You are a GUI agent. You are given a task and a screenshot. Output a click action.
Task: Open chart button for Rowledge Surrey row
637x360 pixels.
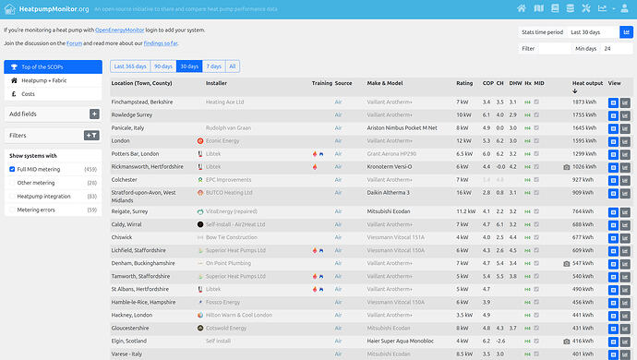pyautogui.click(x=625, y=115)
